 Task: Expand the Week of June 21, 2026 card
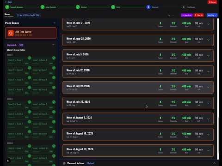click(209, 24)
